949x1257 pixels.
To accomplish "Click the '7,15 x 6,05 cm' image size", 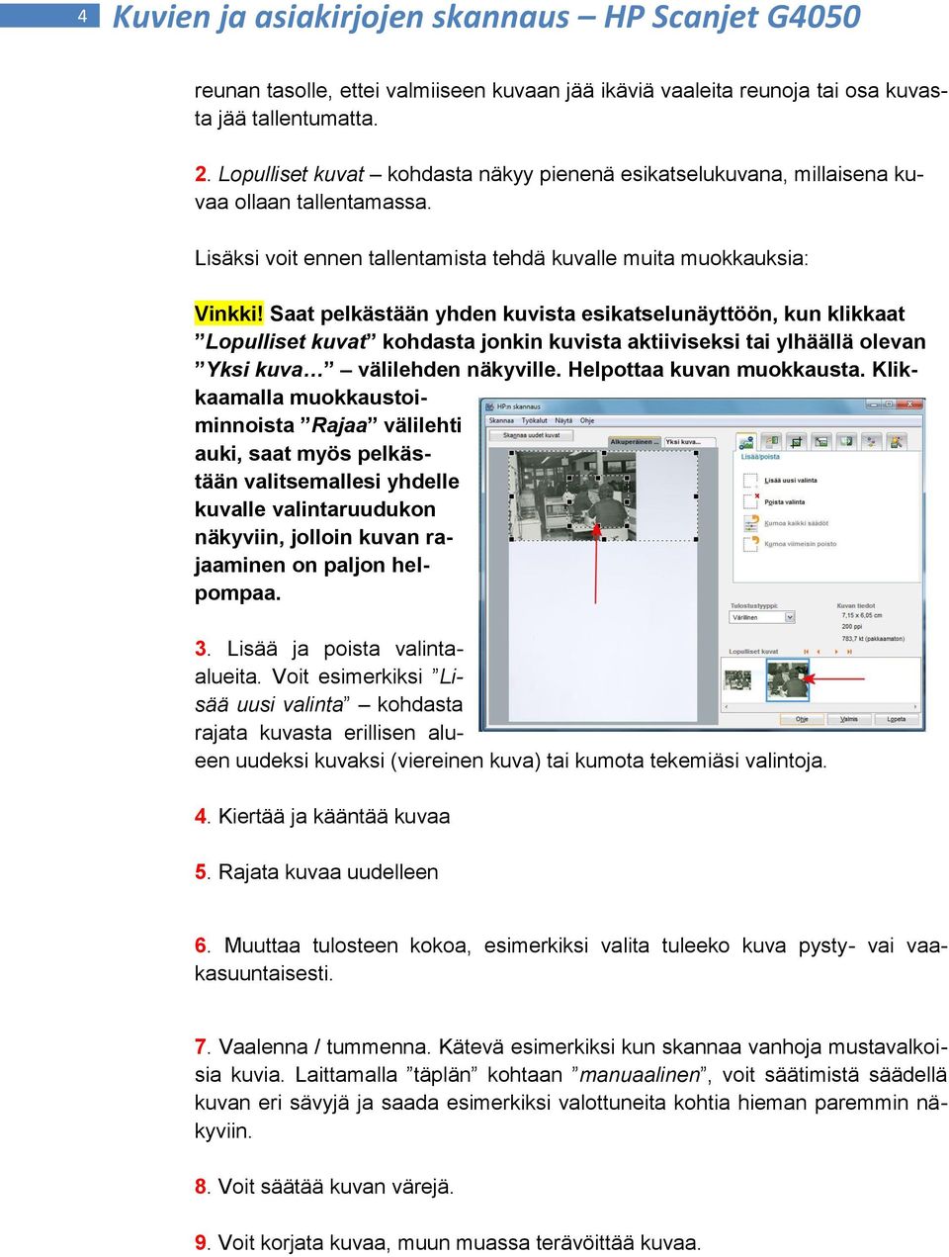I will point(862,615).
